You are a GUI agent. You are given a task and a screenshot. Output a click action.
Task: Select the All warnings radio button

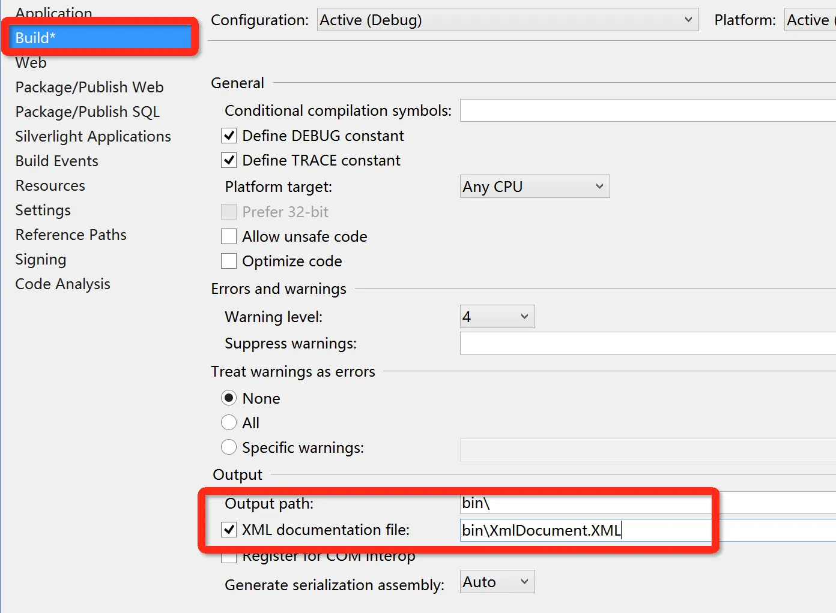tap(229, 423)
